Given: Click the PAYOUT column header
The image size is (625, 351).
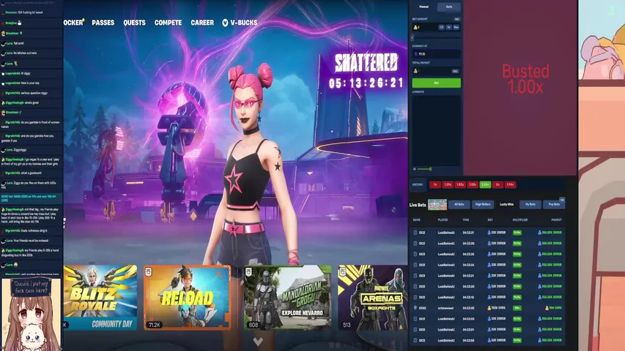Looking at the screenshot, I should [x=556, y=220].
